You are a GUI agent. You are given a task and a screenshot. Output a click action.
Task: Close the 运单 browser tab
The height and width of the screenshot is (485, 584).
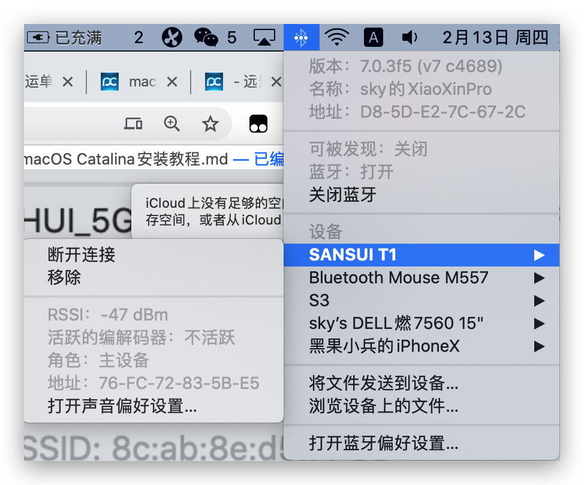coord(67,82)
